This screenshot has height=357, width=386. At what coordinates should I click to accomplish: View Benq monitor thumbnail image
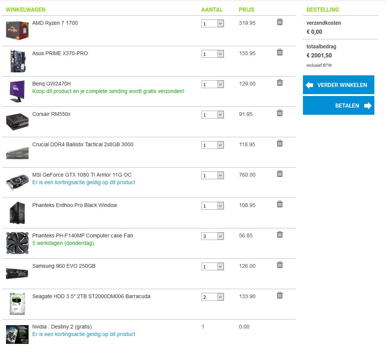click(17, 91)
